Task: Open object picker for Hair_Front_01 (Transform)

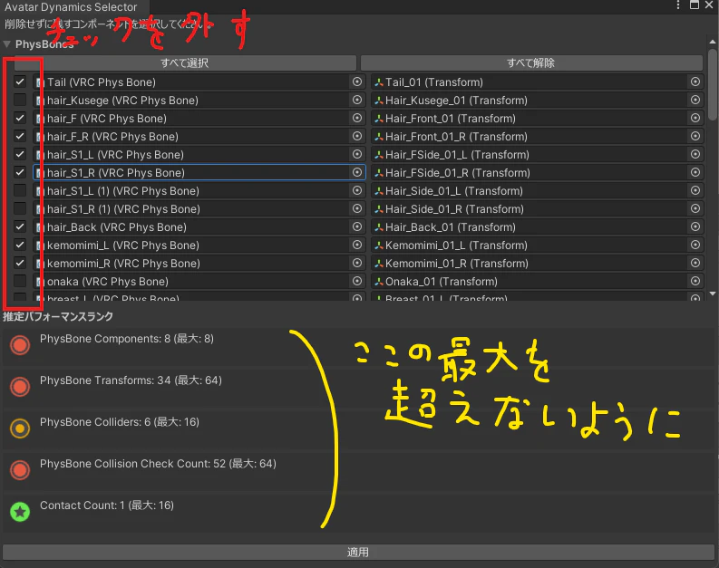Action: click(695, 118)
